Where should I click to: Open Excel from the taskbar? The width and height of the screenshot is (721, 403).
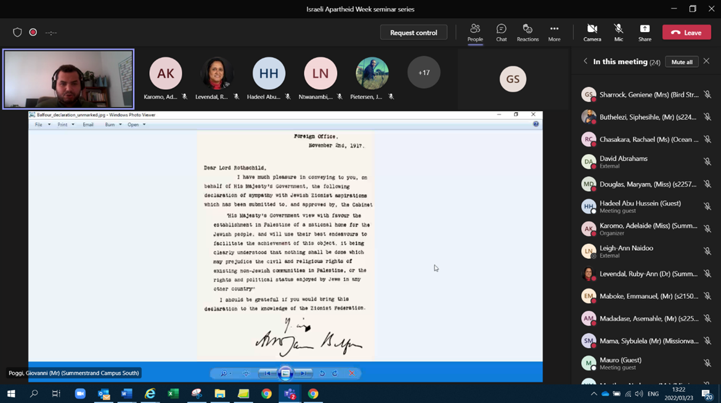pyautogui.click(x=173, y=394)
